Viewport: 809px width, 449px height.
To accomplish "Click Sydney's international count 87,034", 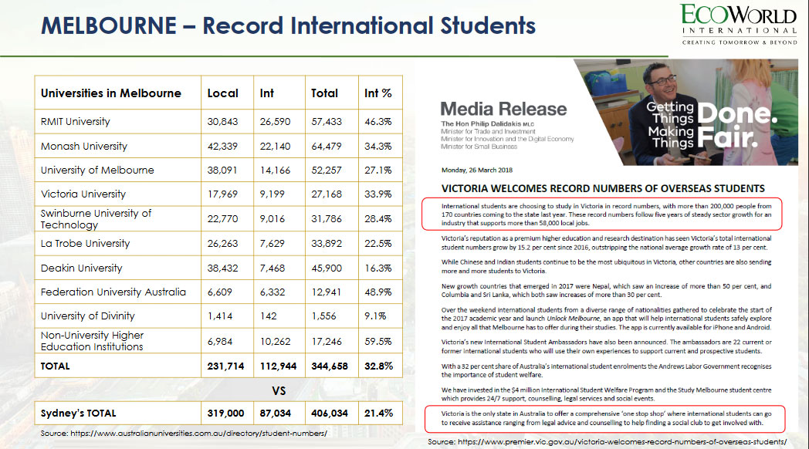I will (276, 414).
